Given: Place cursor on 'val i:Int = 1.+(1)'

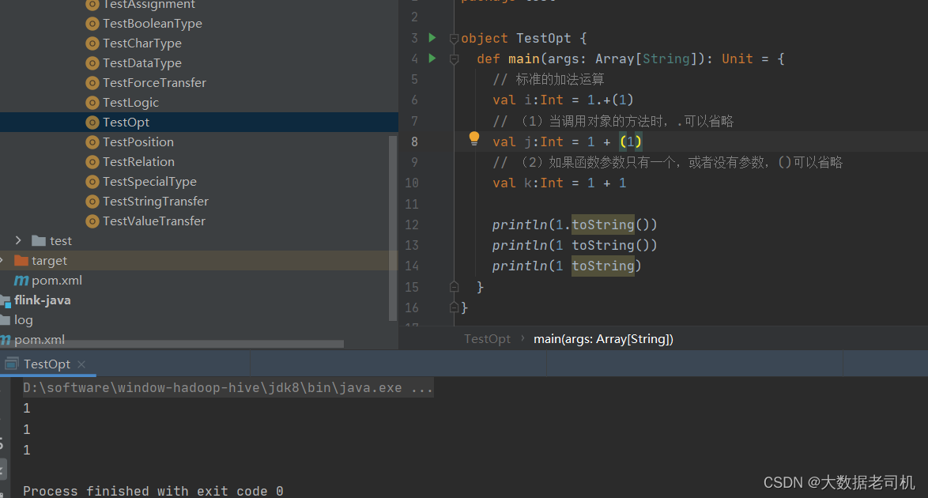Looking at the screenshot, I should point(563,100).
